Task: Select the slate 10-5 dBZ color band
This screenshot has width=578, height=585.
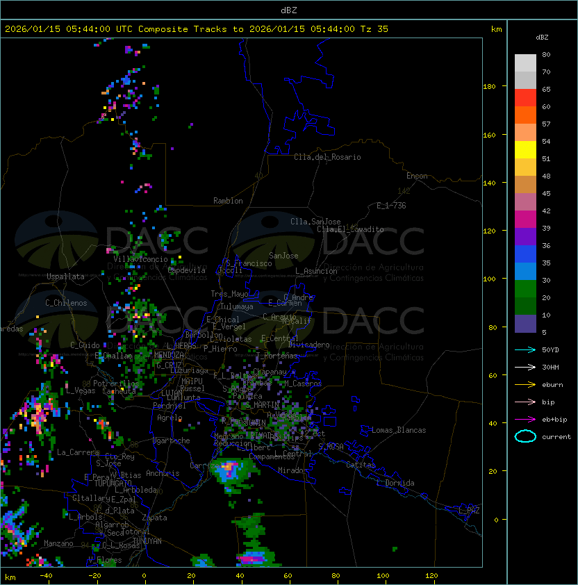Action: [x=525, y=324]
